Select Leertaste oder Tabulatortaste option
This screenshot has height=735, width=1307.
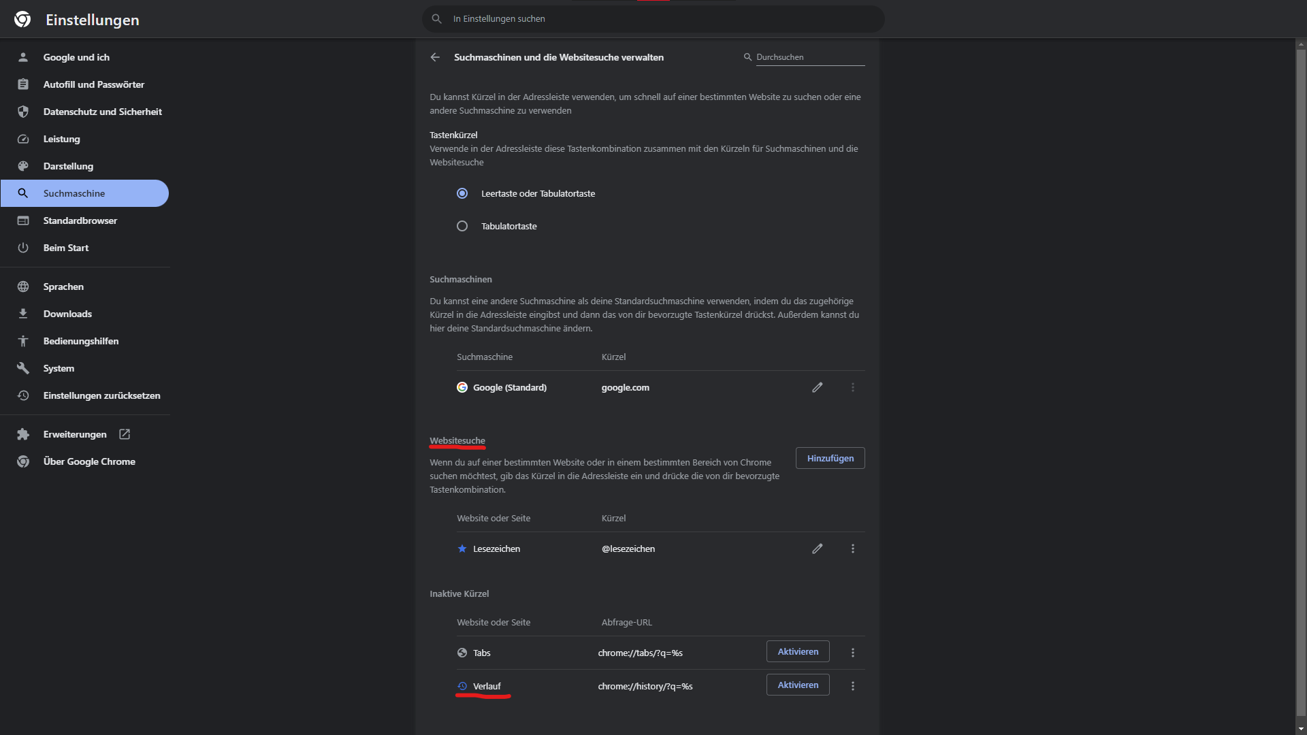click(462, 193)
